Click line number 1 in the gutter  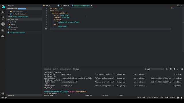[46, 8]
